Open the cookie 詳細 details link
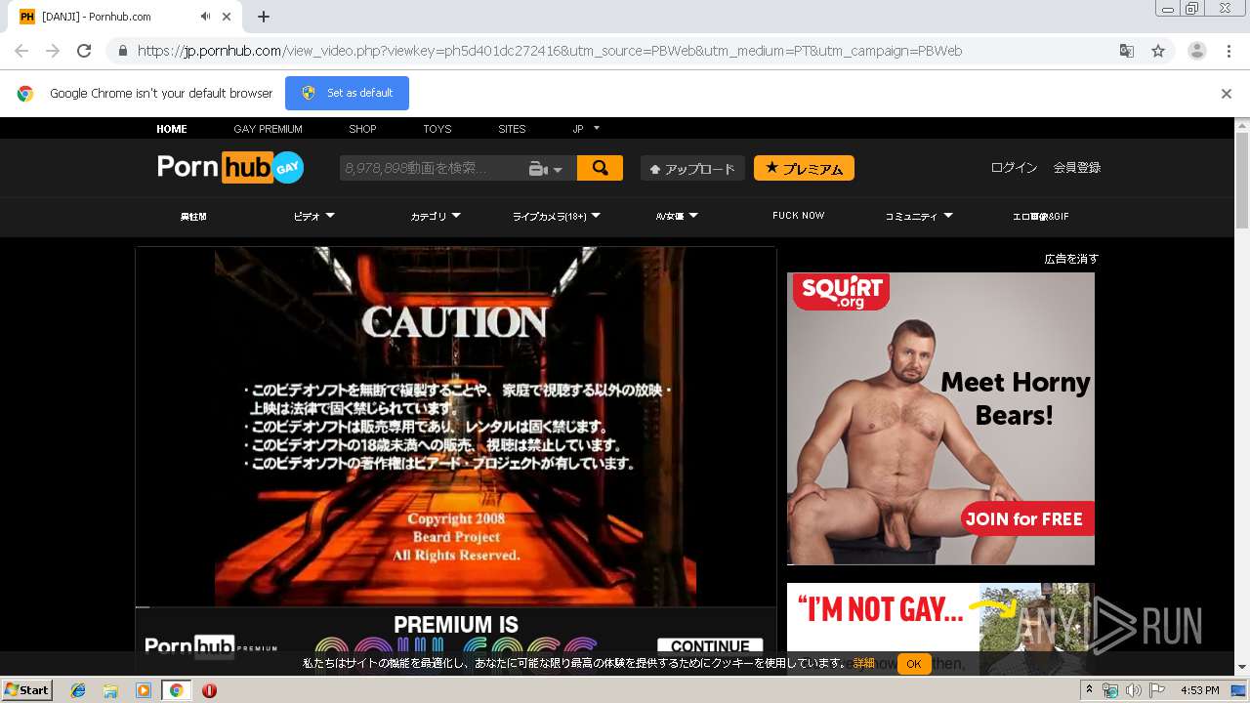 [863, 663]
